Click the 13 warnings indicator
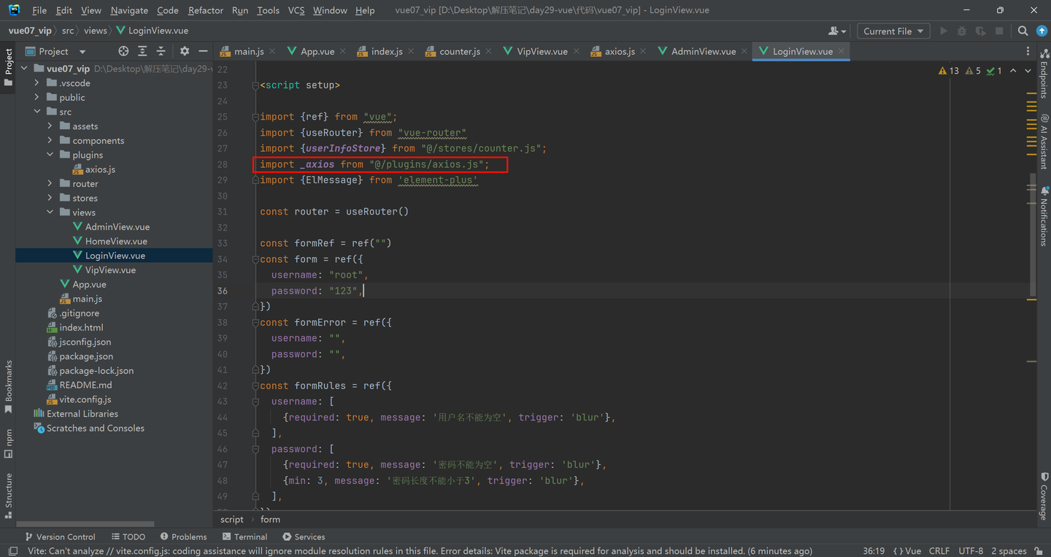 pos(949,71)
